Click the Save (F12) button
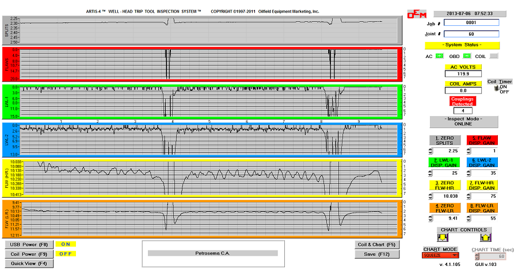 coord(377,254)
